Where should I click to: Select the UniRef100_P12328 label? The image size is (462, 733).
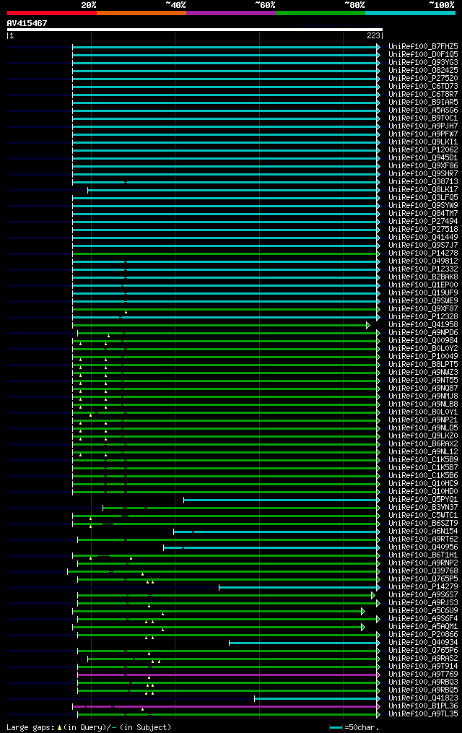pyautogui.click(x=423, y=317)
